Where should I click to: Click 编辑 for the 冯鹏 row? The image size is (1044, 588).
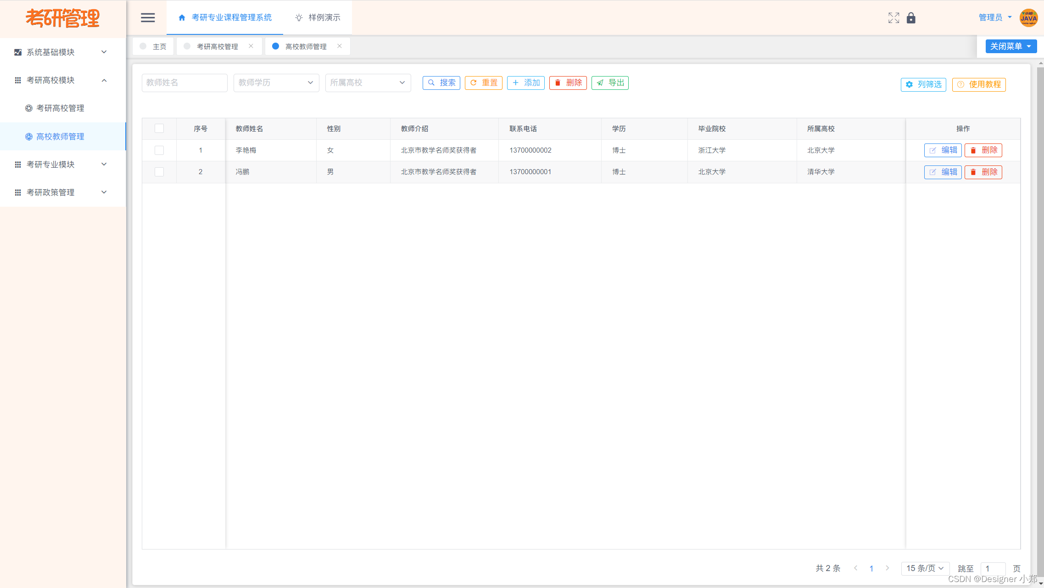(x=943, y=172)
